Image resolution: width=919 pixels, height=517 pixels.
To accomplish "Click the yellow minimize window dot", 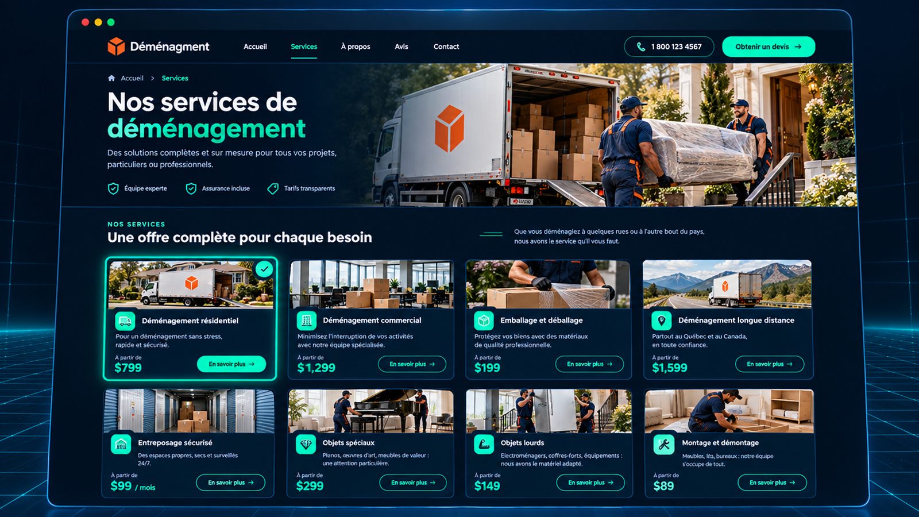I will [98, 22].
